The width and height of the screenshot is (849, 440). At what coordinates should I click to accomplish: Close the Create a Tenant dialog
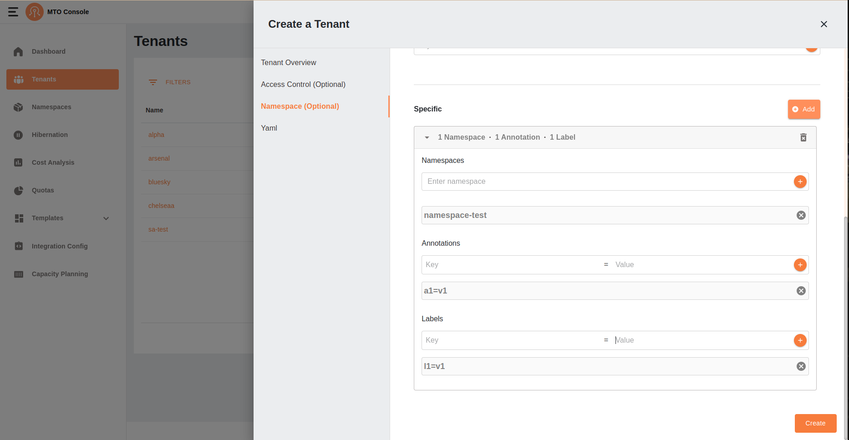[824, 24]
